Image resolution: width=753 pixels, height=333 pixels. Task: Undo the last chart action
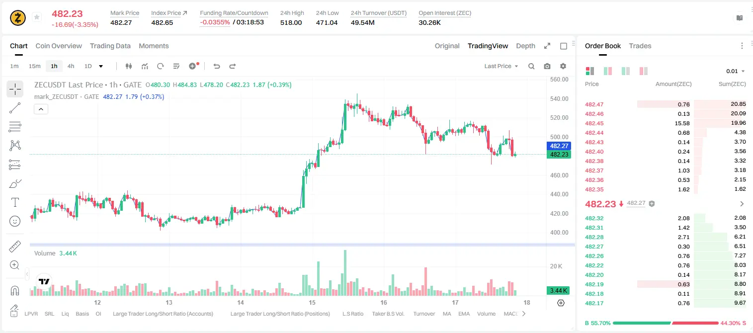(x=216, y=66)
